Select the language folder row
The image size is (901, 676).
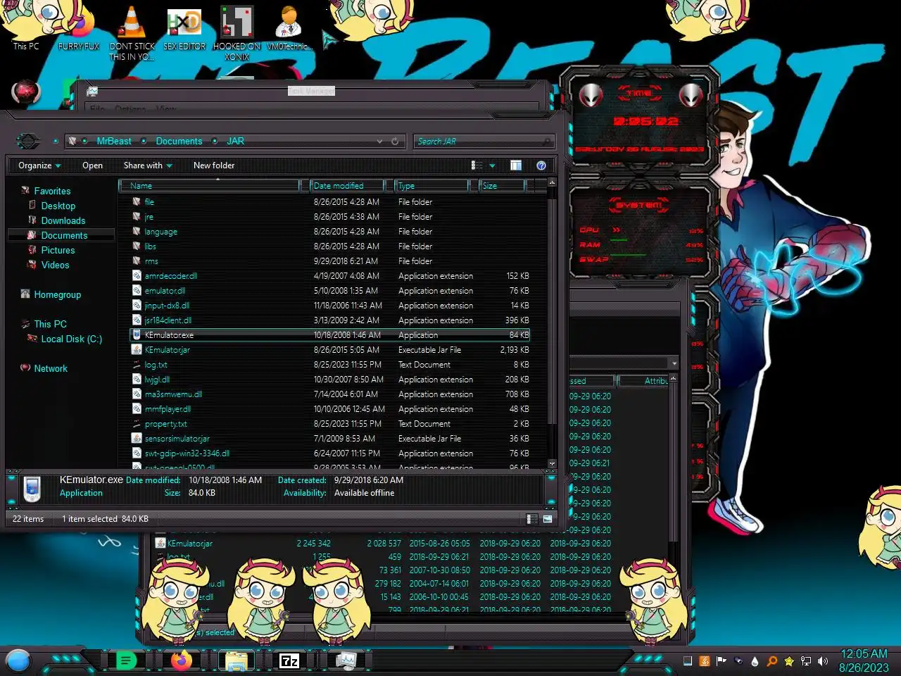331,232
